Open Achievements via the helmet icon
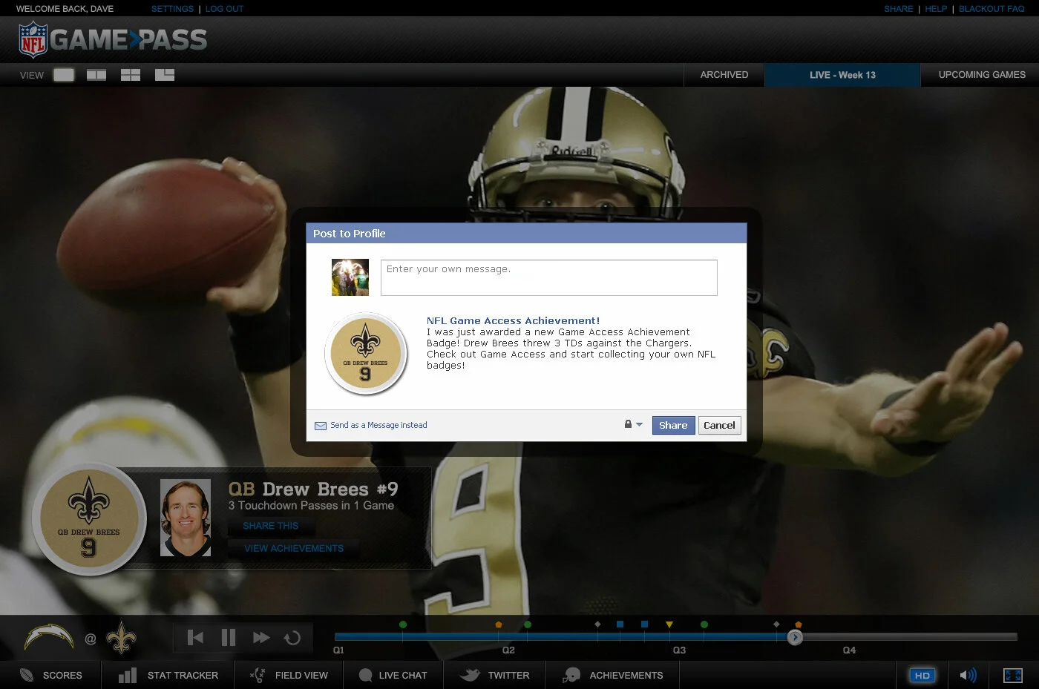This screenshot has height=689, width=1039. point(571,675)
